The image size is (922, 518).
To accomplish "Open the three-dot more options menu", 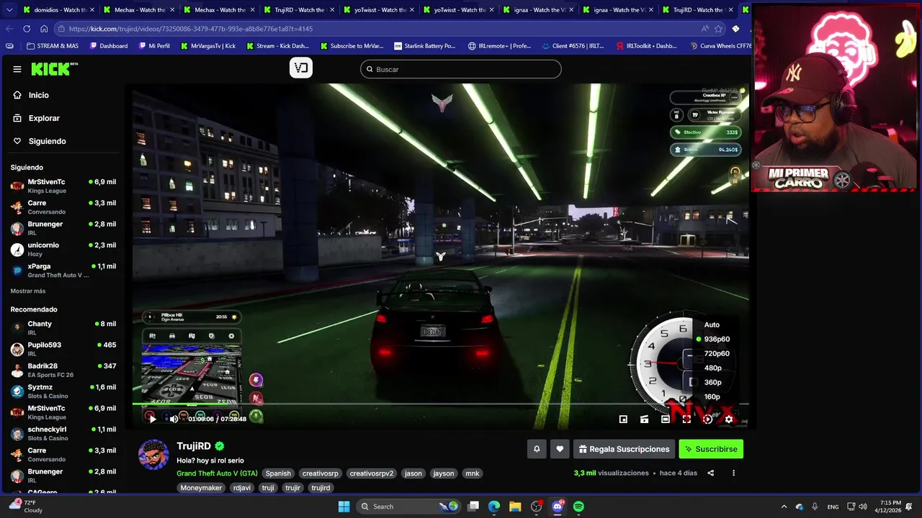I will 733,473.
